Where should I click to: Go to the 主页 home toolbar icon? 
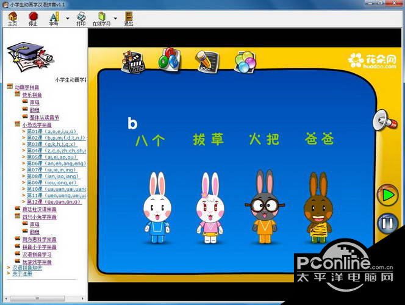tap(12, 18)
